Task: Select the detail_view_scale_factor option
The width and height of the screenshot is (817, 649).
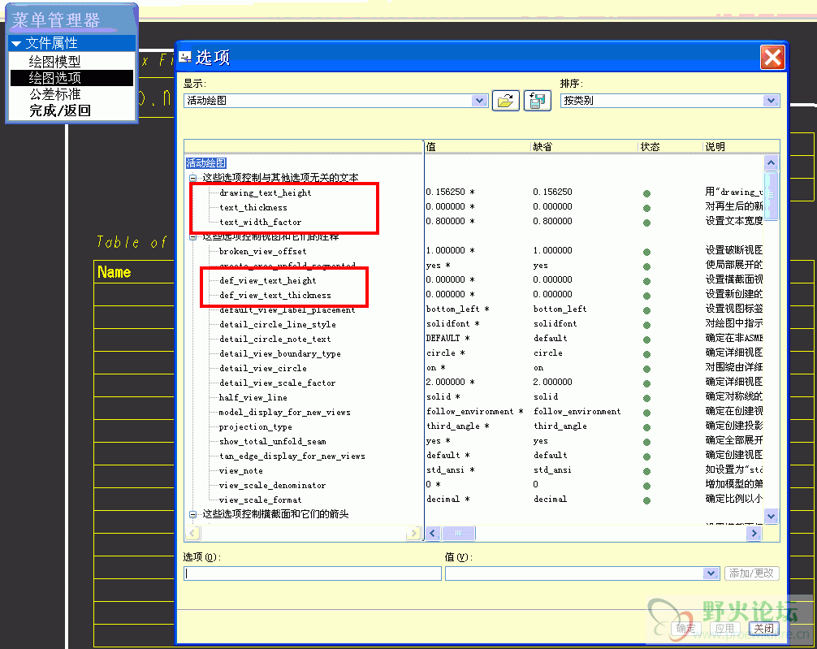Action: click(x=277, y=383)
